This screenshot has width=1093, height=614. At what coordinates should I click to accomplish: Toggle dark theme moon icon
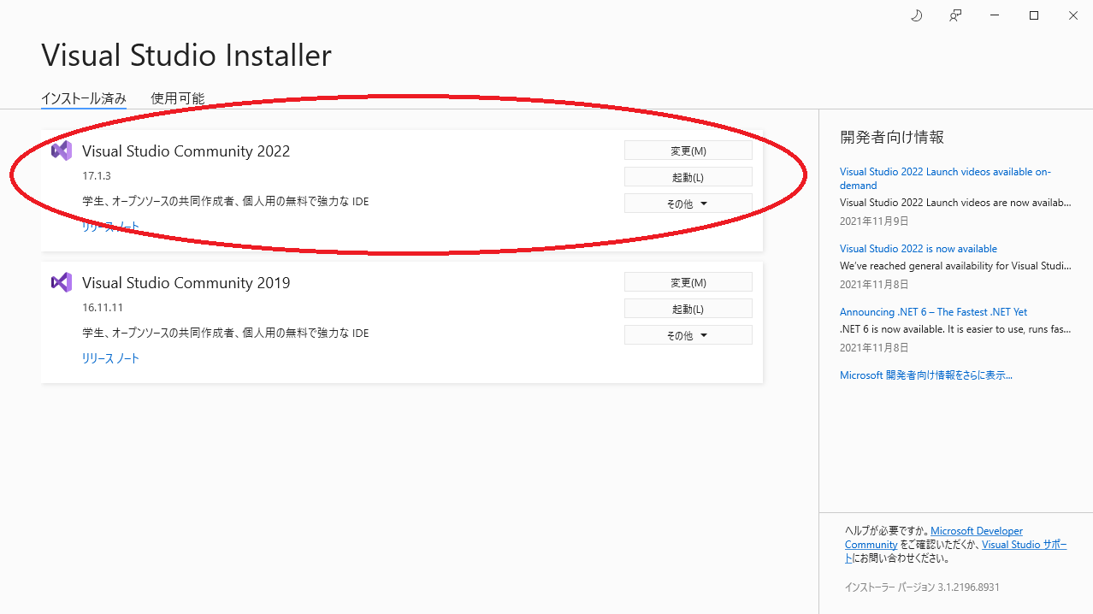(x=917, y=15)
